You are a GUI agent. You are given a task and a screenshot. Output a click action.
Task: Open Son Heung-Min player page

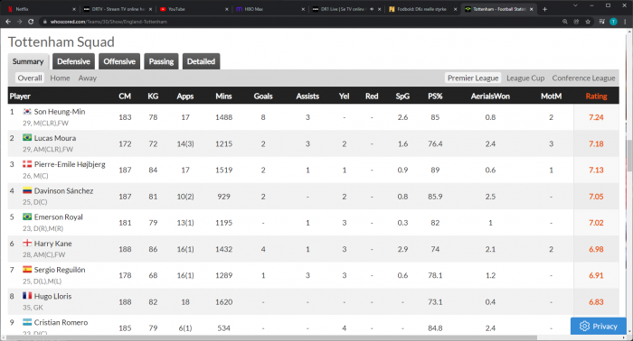pyautogui.click(x=60, y=112)
